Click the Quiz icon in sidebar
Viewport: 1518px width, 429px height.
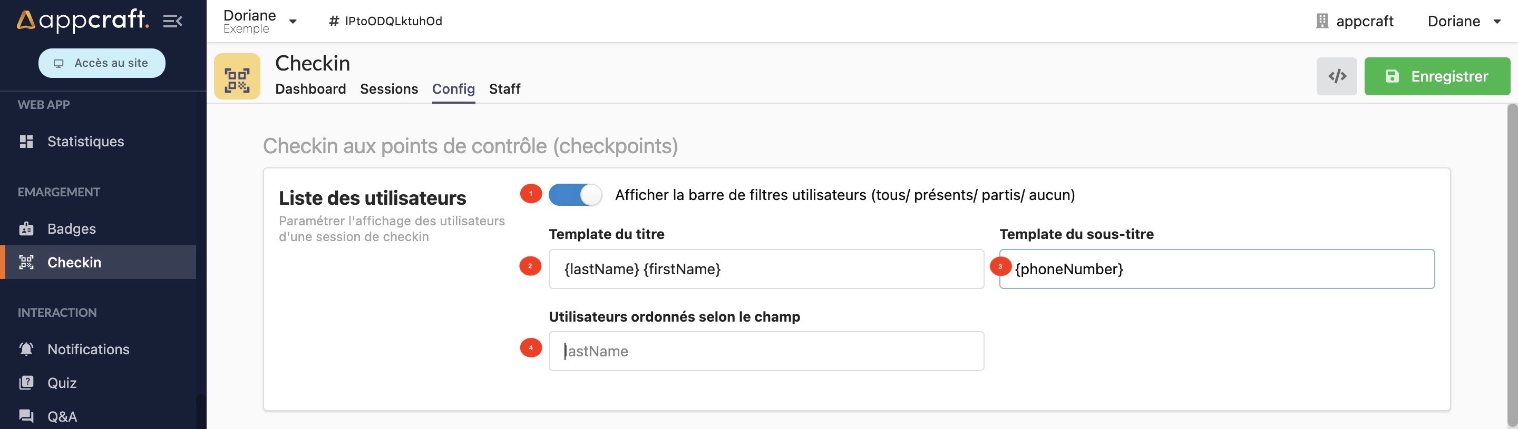26,383
